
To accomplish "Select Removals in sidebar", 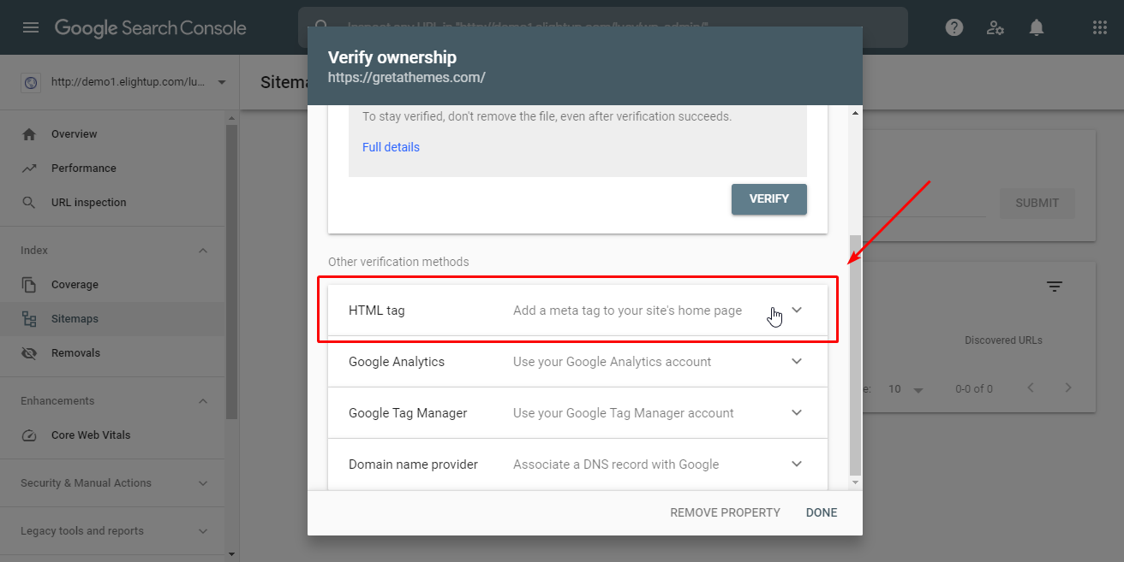I will coord(75,353).
